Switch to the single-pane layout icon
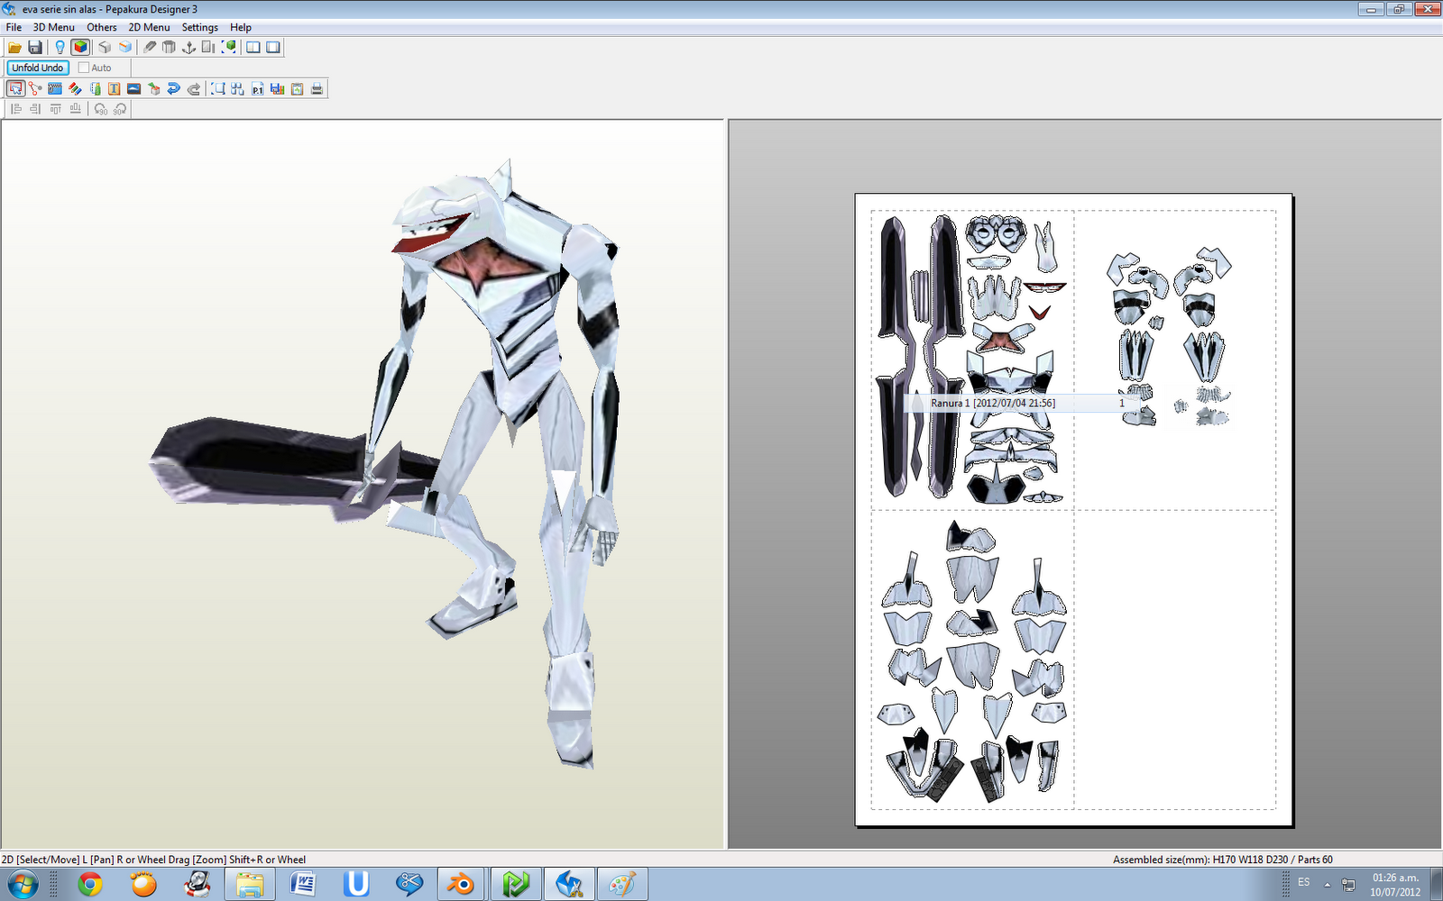The width and height of the screenshot is (1443, 901). [273, 47]
